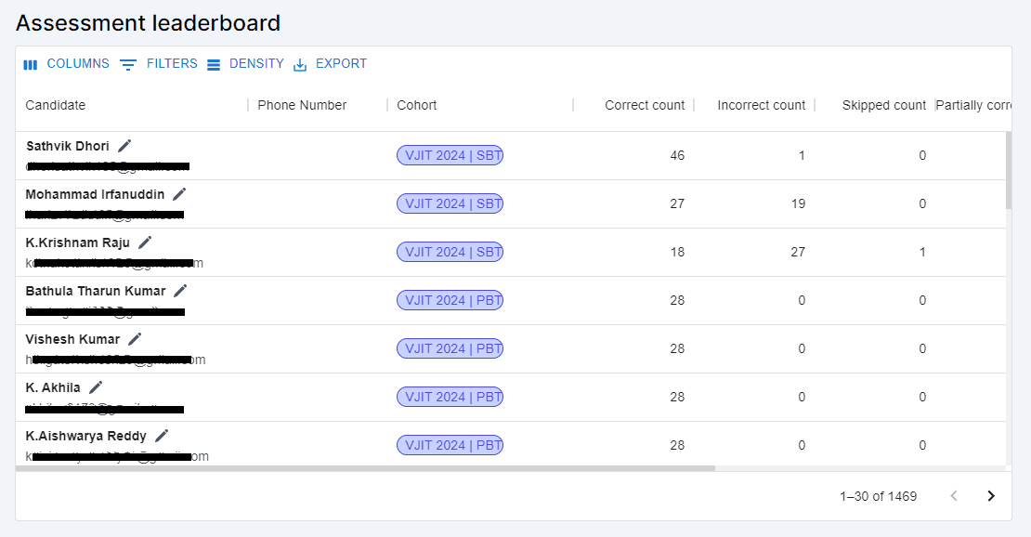
Task: Click cohort chip in Mohammad Irfanuddin's row
Action: [x=450, y=203]
